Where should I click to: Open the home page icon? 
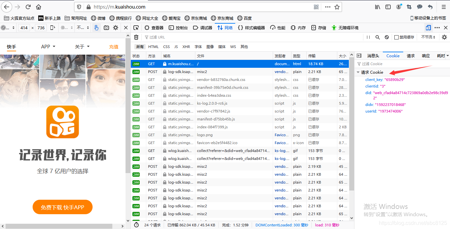[x=39, y=7]
